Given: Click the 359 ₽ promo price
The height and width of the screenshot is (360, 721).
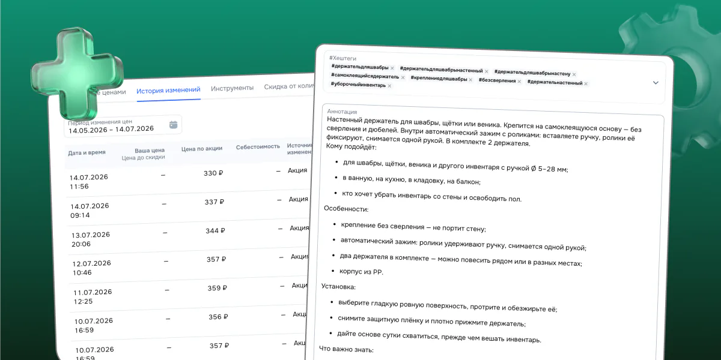Looking at the screenshot, I should (x=218, y=288).
